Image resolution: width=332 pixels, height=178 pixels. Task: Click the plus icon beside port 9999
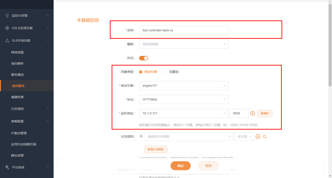click(253, 114)
